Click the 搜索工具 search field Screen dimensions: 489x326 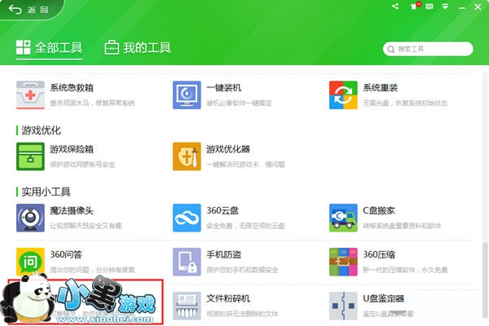coord(428,49)
